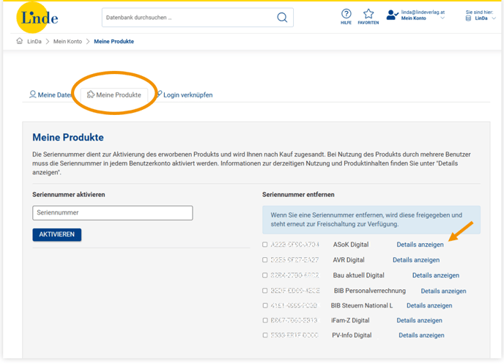Image resolution: width=504 pixels, height=364 pixels.
Task: Click the search magnifier icon
Action: coord(282,18)
